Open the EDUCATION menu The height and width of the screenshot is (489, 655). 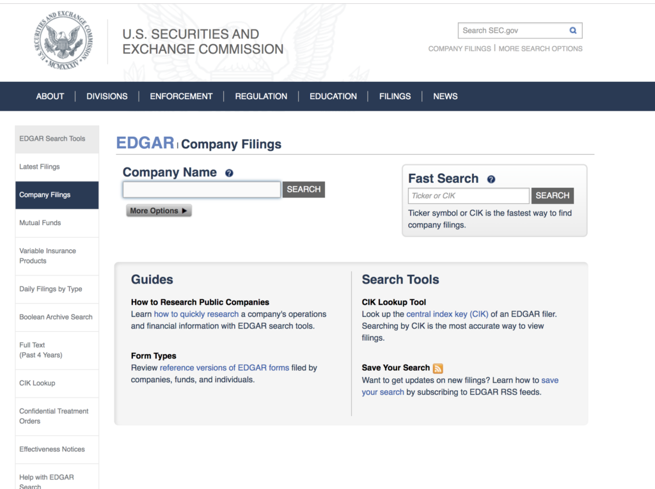[x=333, y=97]
